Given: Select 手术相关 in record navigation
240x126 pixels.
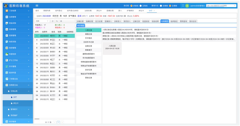Looking at the screenshot, I should point(89,38).
